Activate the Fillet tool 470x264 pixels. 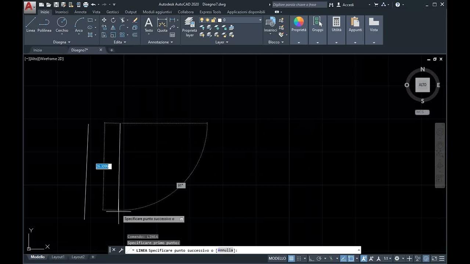click(x=122, y=27)
